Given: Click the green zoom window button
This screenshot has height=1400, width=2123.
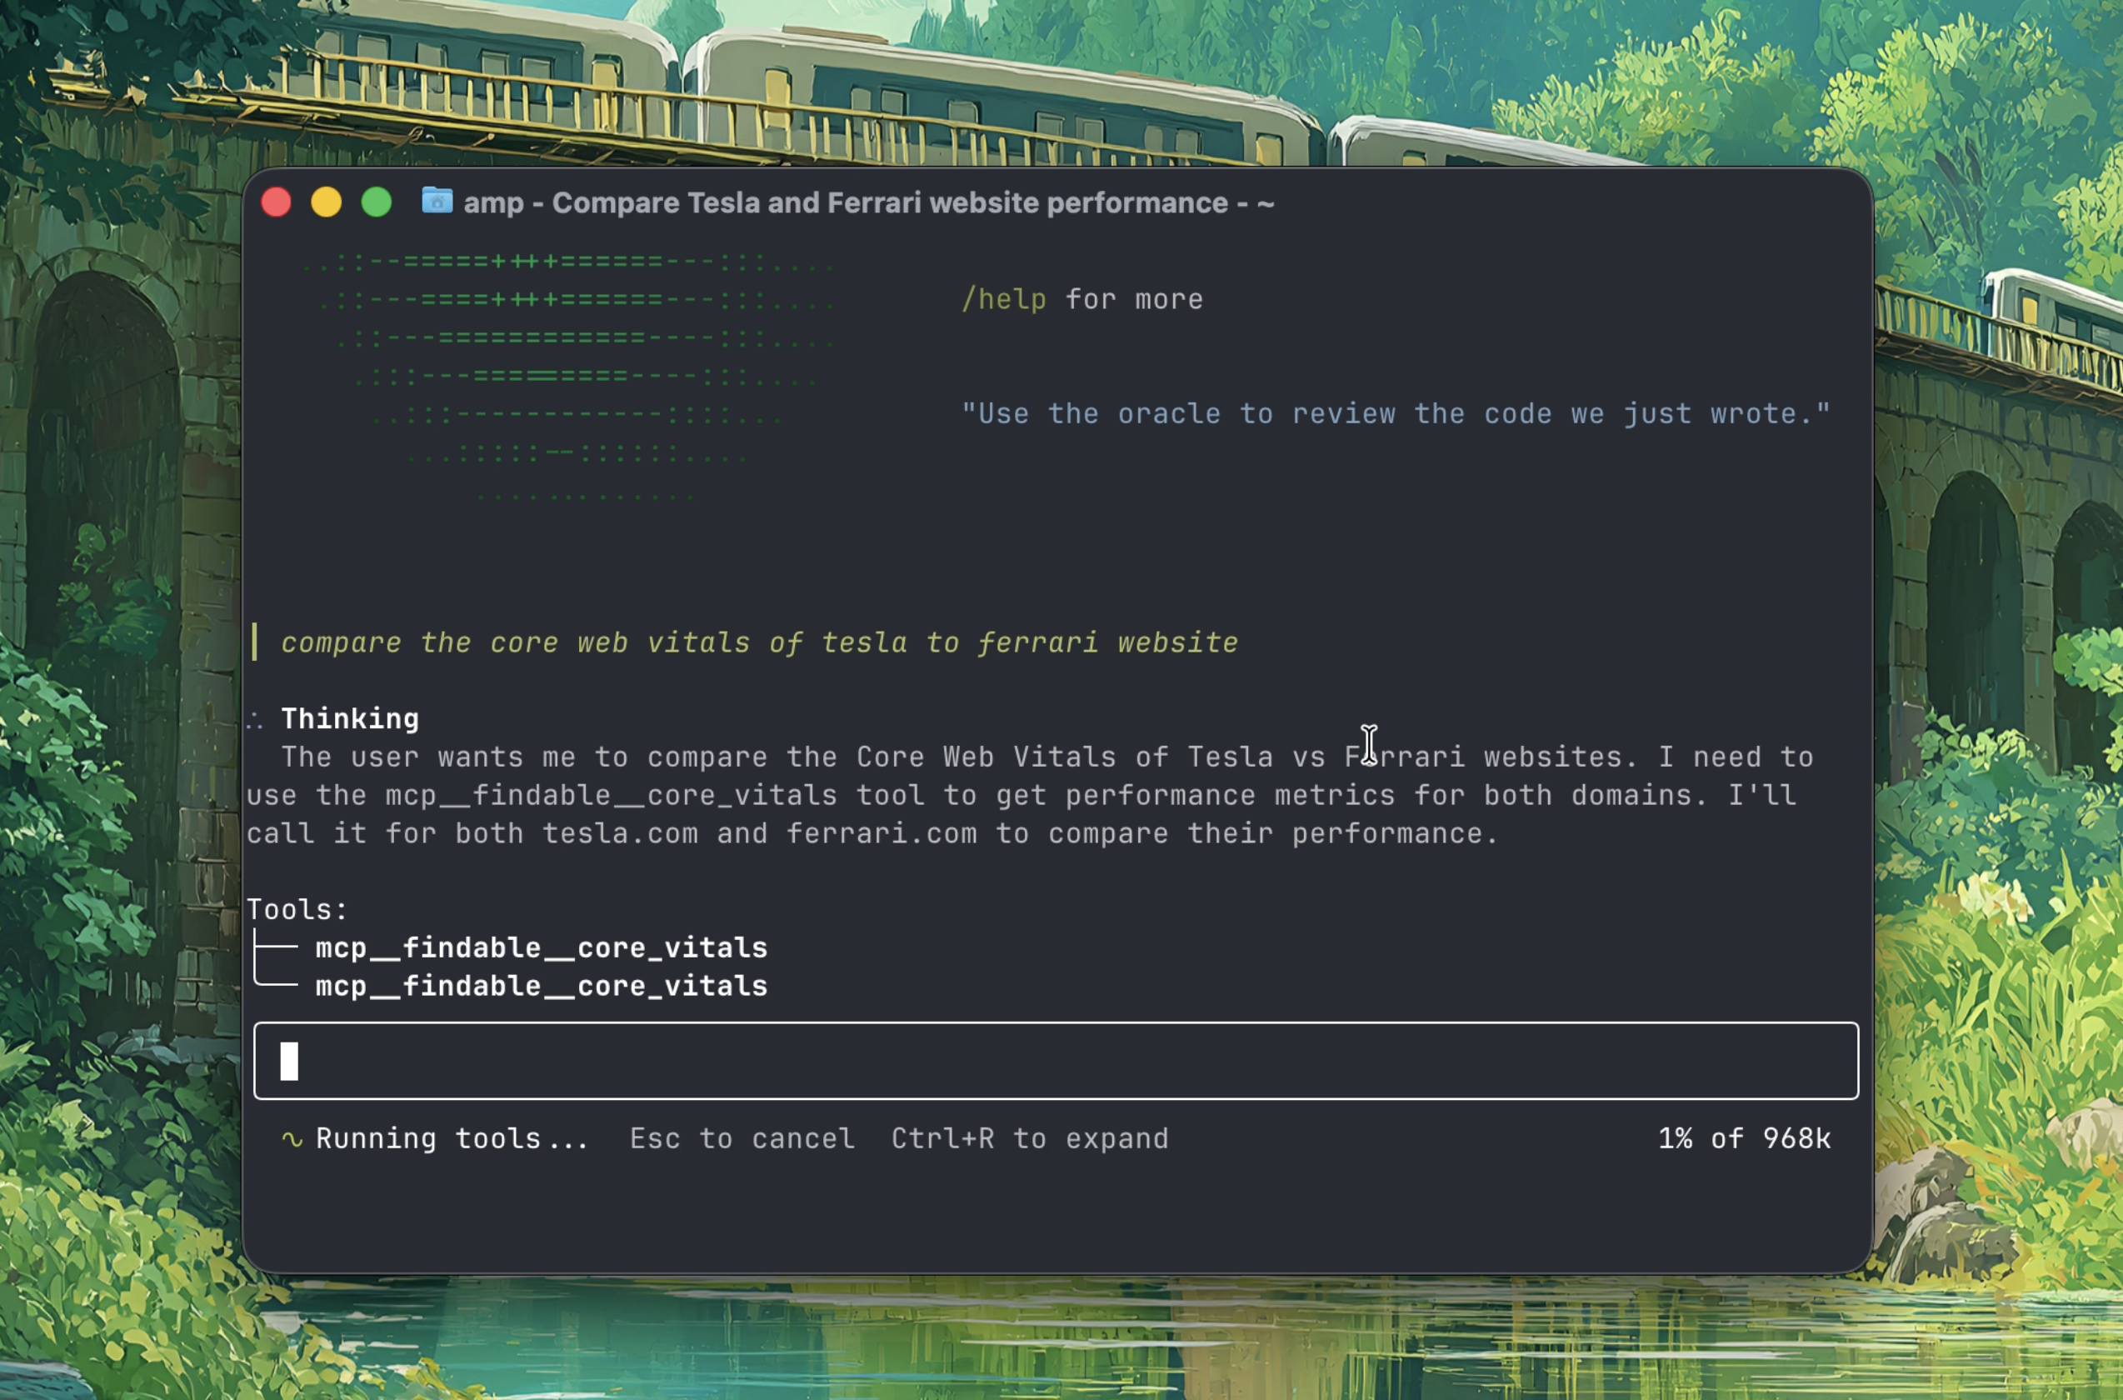Looking at the screenshot, I should point(376,202).
